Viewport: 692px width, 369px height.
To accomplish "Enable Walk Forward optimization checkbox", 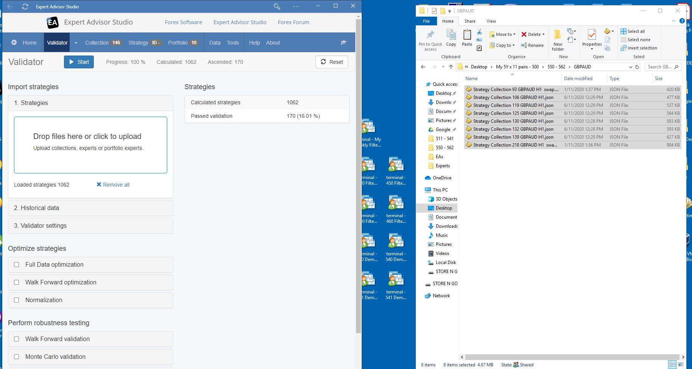I will tap(17, 283).
